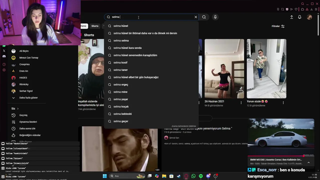
Task: Choose "selma geçer" from suggestions
Action: (151, 121)
